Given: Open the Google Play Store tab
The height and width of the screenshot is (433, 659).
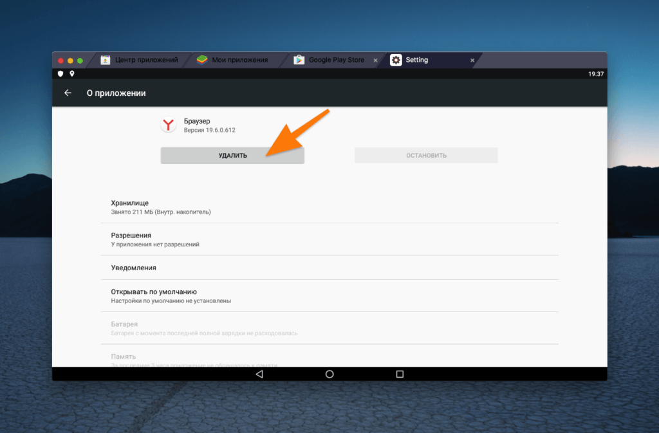Looking at the screenshot, I should [332, 60].
